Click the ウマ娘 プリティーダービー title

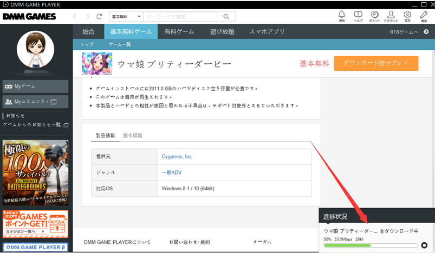[x=174, y=64]
